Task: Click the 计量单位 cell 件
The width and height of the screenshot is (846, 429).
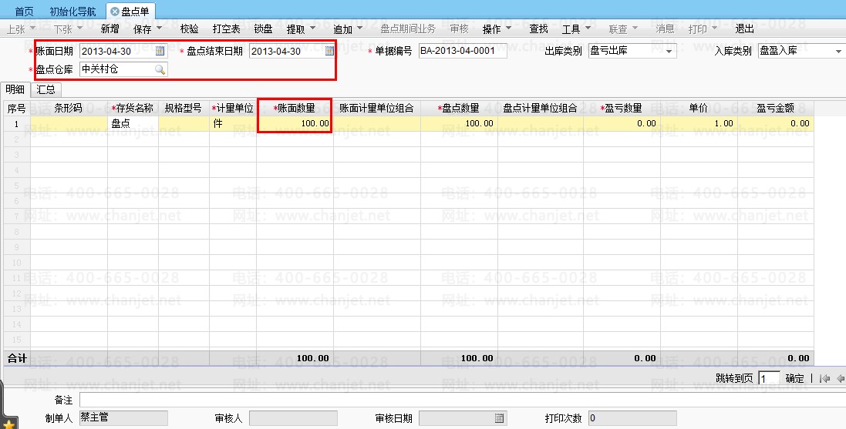Action: coord(233,123)
